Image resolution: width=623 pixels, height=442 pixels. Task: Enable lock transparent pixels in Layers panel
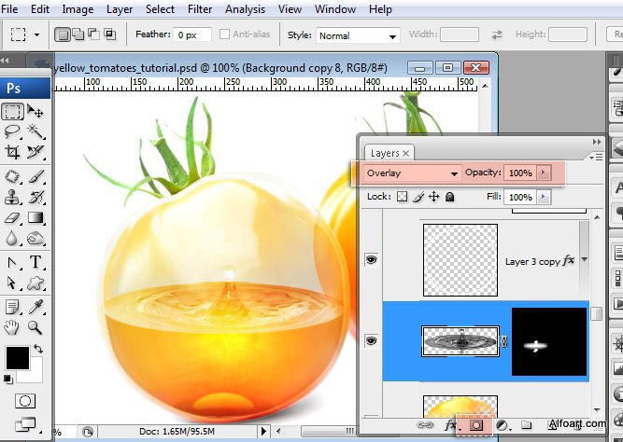403,198
